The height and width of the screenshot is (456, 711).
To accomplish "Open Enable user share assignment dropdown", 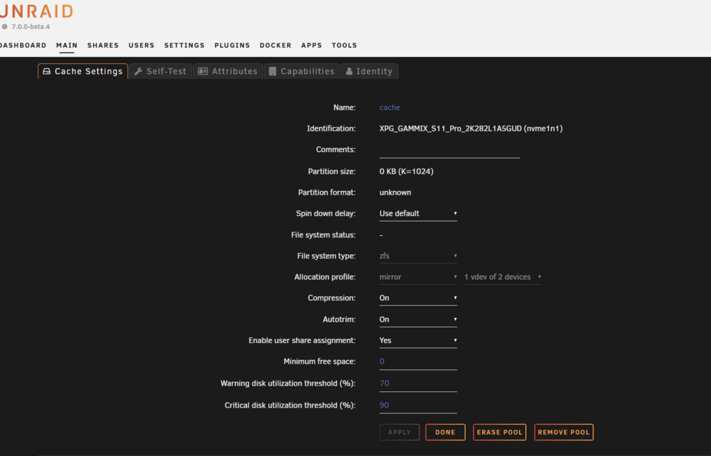I will pos(418,340).
